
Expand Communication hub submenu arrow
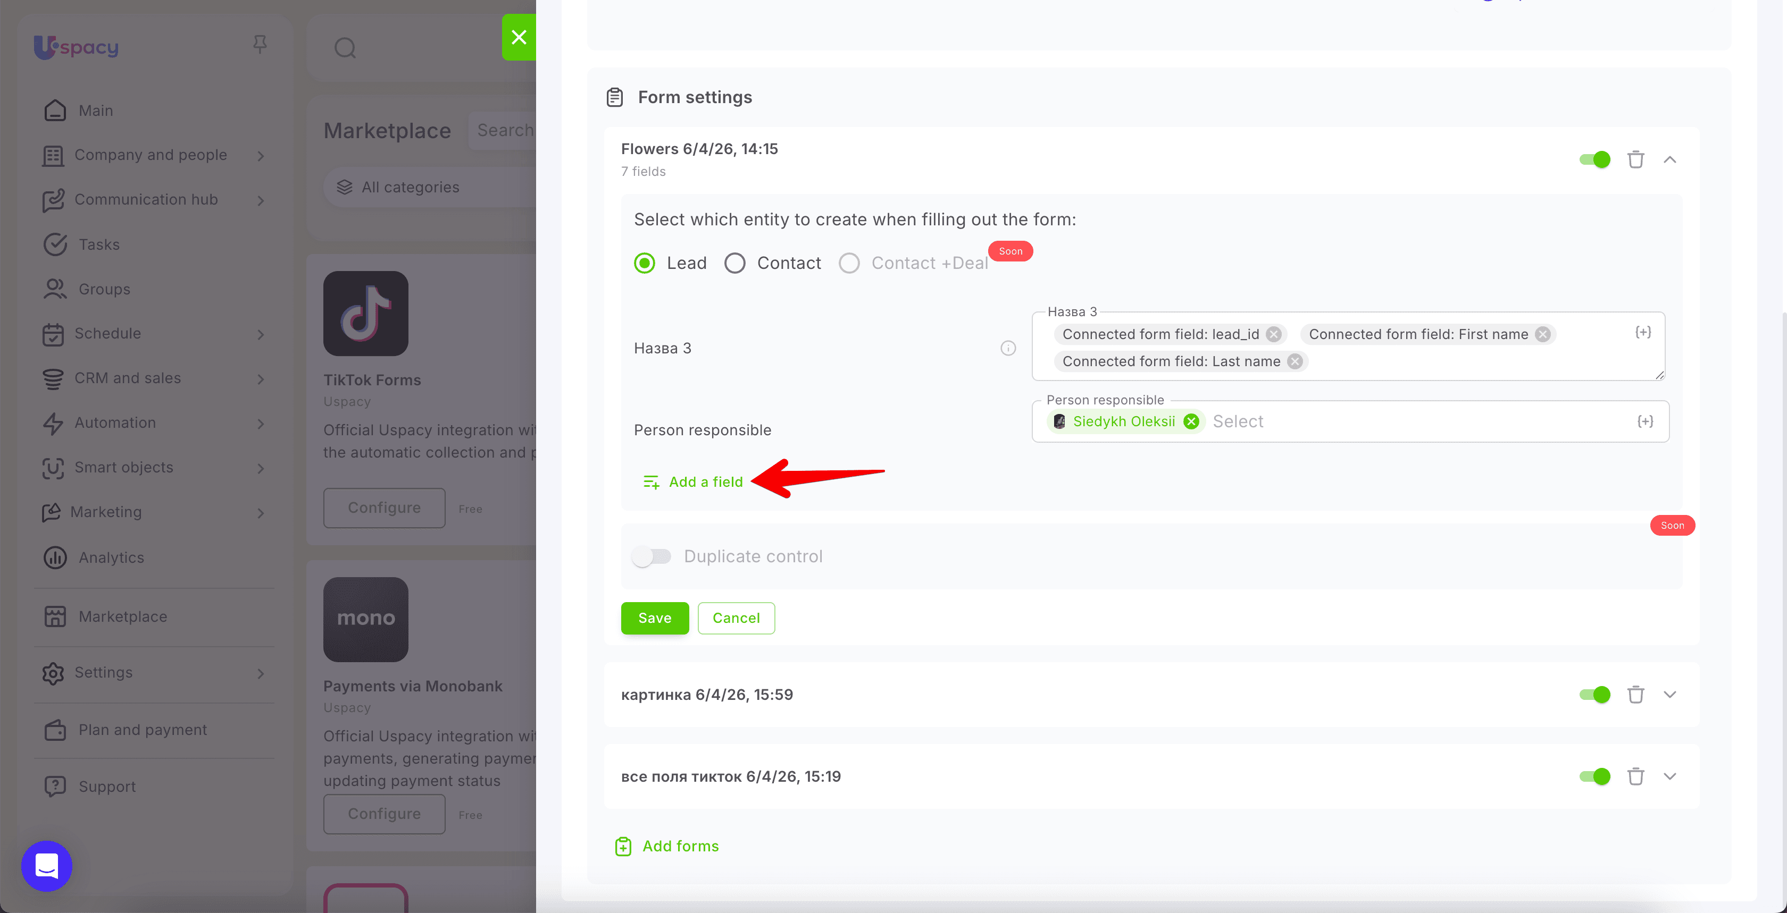click(261, 200)
